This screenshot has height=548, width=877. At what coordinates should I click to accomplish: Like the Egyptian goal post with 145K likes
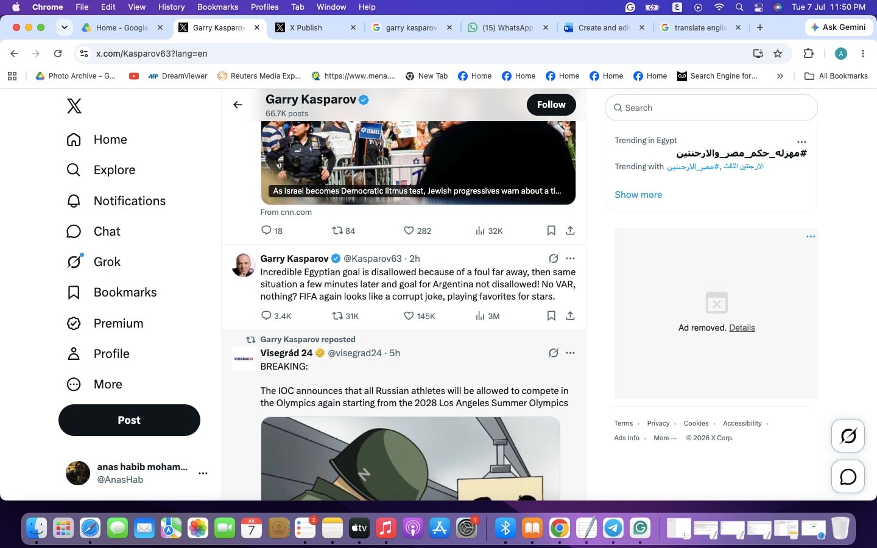pyautogui.click(x=419, y=316)
